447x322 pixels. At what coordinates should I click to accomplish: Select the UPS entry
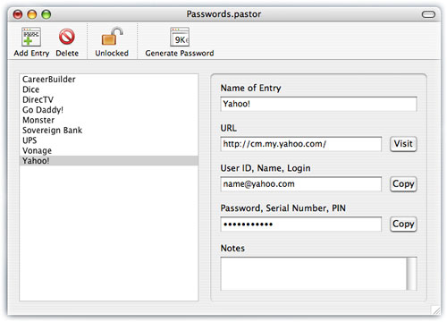coord(109,140)
